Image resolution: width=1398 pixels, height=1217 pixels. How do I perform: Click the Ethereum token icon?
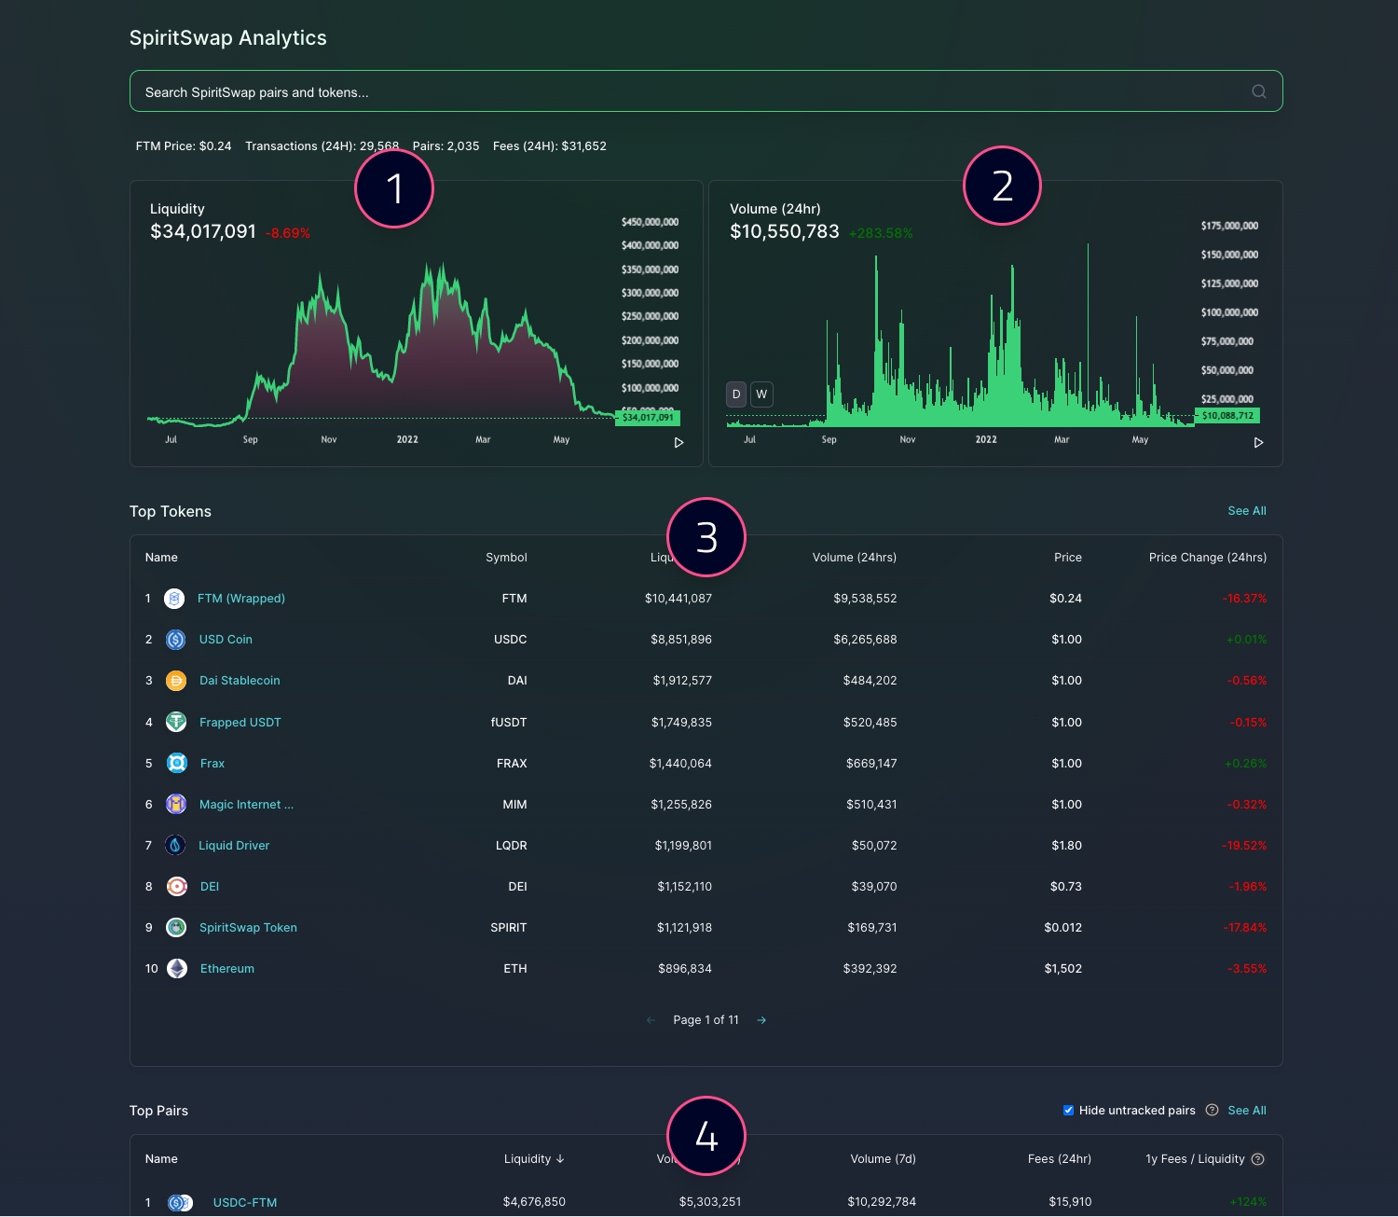pyautogui.click(x=176, y=969)
